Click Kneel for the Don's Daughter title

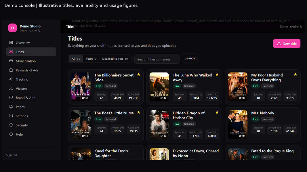(111, 153)
